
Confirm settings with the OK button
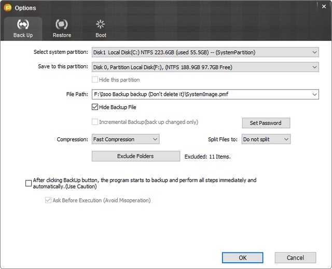(x=242, y=258)
